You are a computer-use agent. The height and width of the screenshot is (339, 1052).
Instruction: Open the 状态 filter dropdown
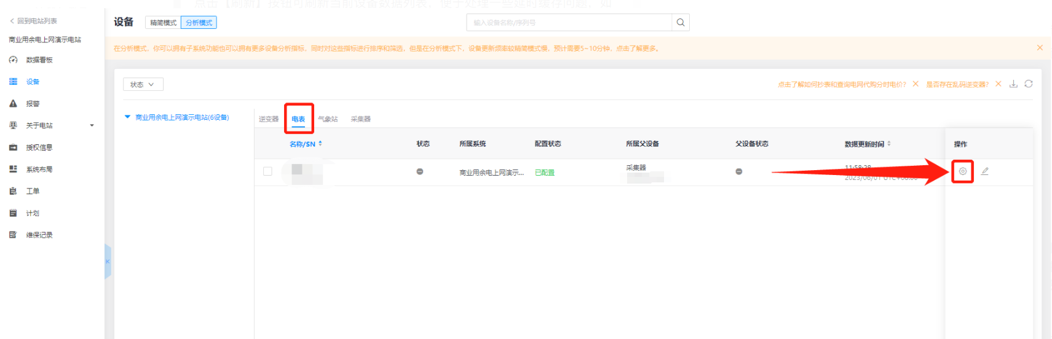[x=143, y=85]
